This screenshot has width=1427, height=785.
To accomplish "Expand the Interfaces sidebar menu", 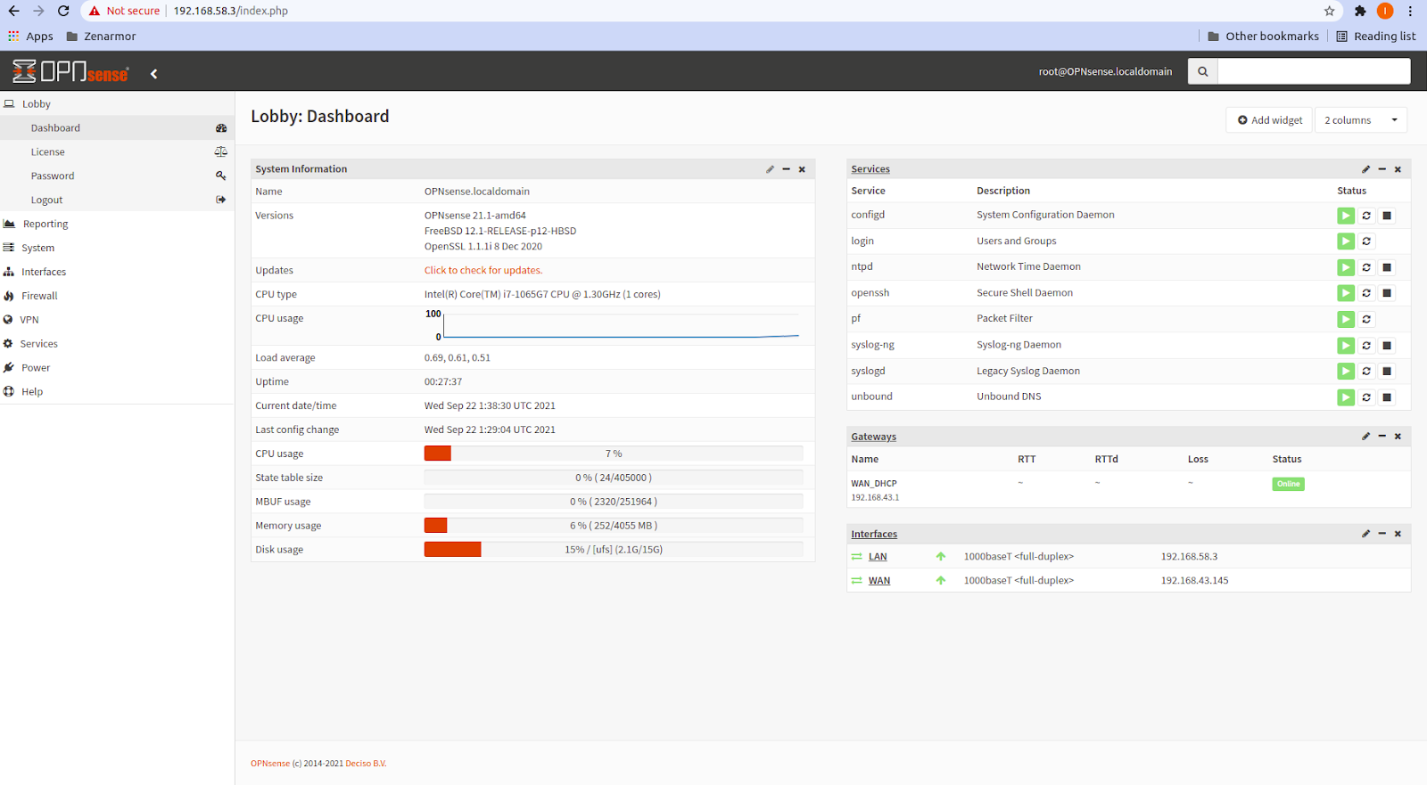I will 117,272.
